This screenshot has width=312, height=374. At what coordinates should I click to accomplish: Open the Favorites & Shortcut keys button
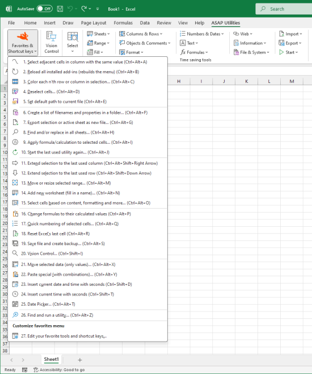(x=23, y=43)
